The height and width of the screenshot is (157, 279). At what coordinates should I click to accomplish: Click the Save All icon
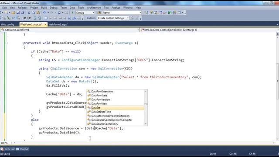click(x=23, y=13)
